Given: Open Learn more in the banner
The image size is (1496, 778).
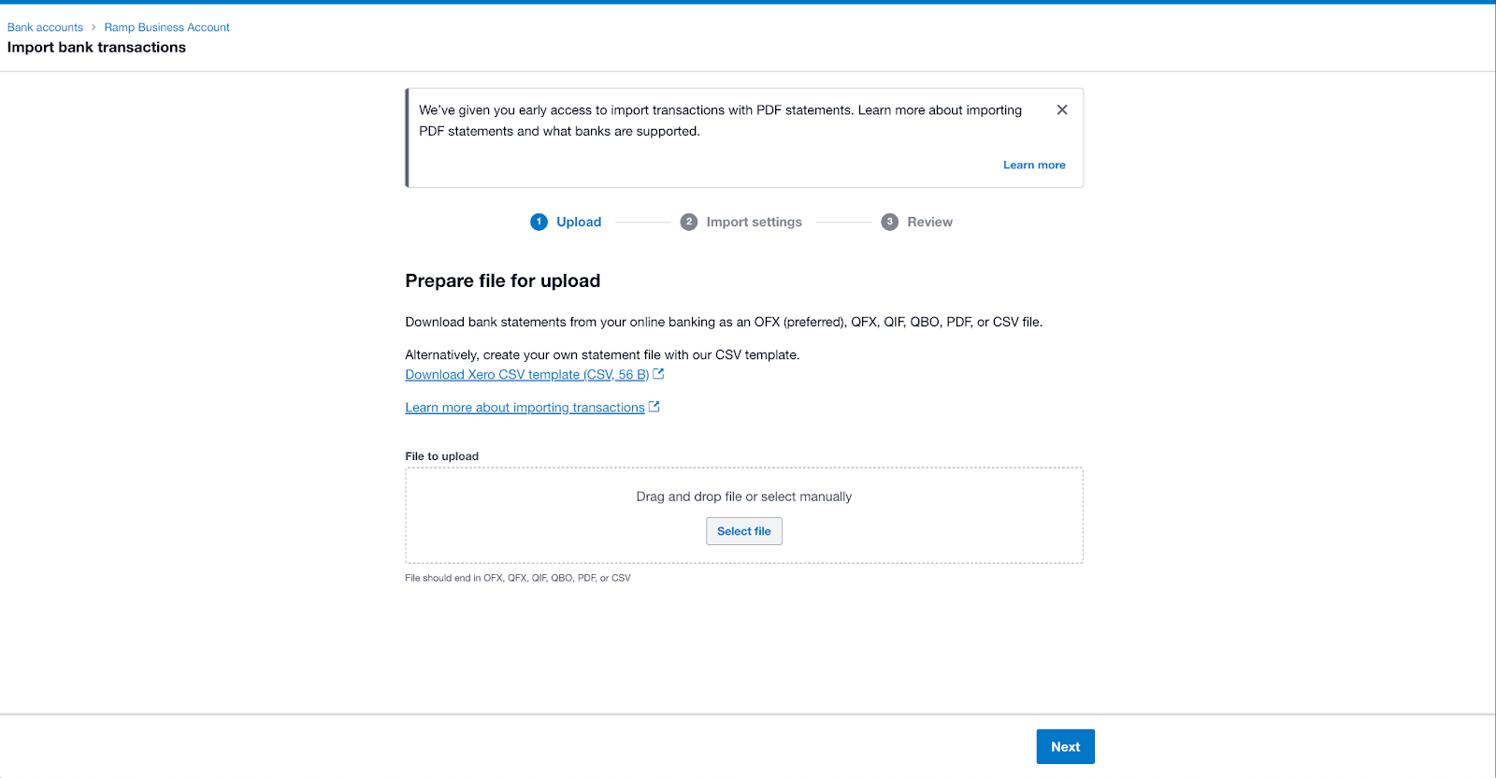Looking at the screenshot, I should pyautogui.click(x=1034, y=165).
